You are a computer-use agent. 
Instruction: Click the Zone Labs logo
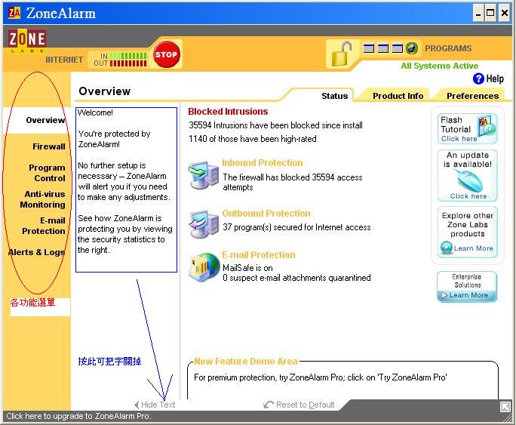coord(27,40)
